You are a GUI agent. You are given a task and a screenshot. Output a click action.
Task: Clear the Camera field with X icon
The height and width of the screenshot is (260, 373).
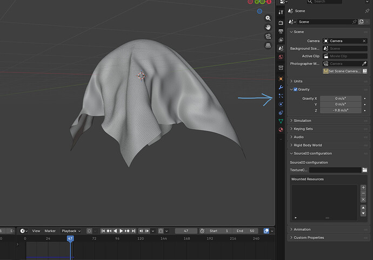(x=364, y=41)
